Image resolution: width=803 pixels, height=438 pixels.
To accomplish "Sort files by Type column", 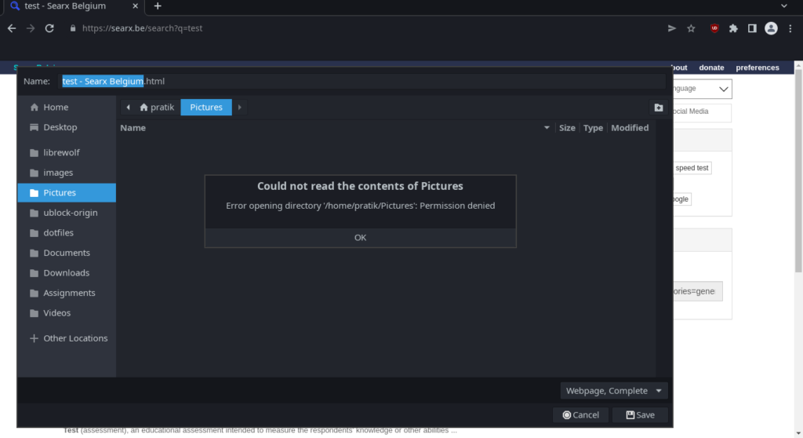I will 593,128.
